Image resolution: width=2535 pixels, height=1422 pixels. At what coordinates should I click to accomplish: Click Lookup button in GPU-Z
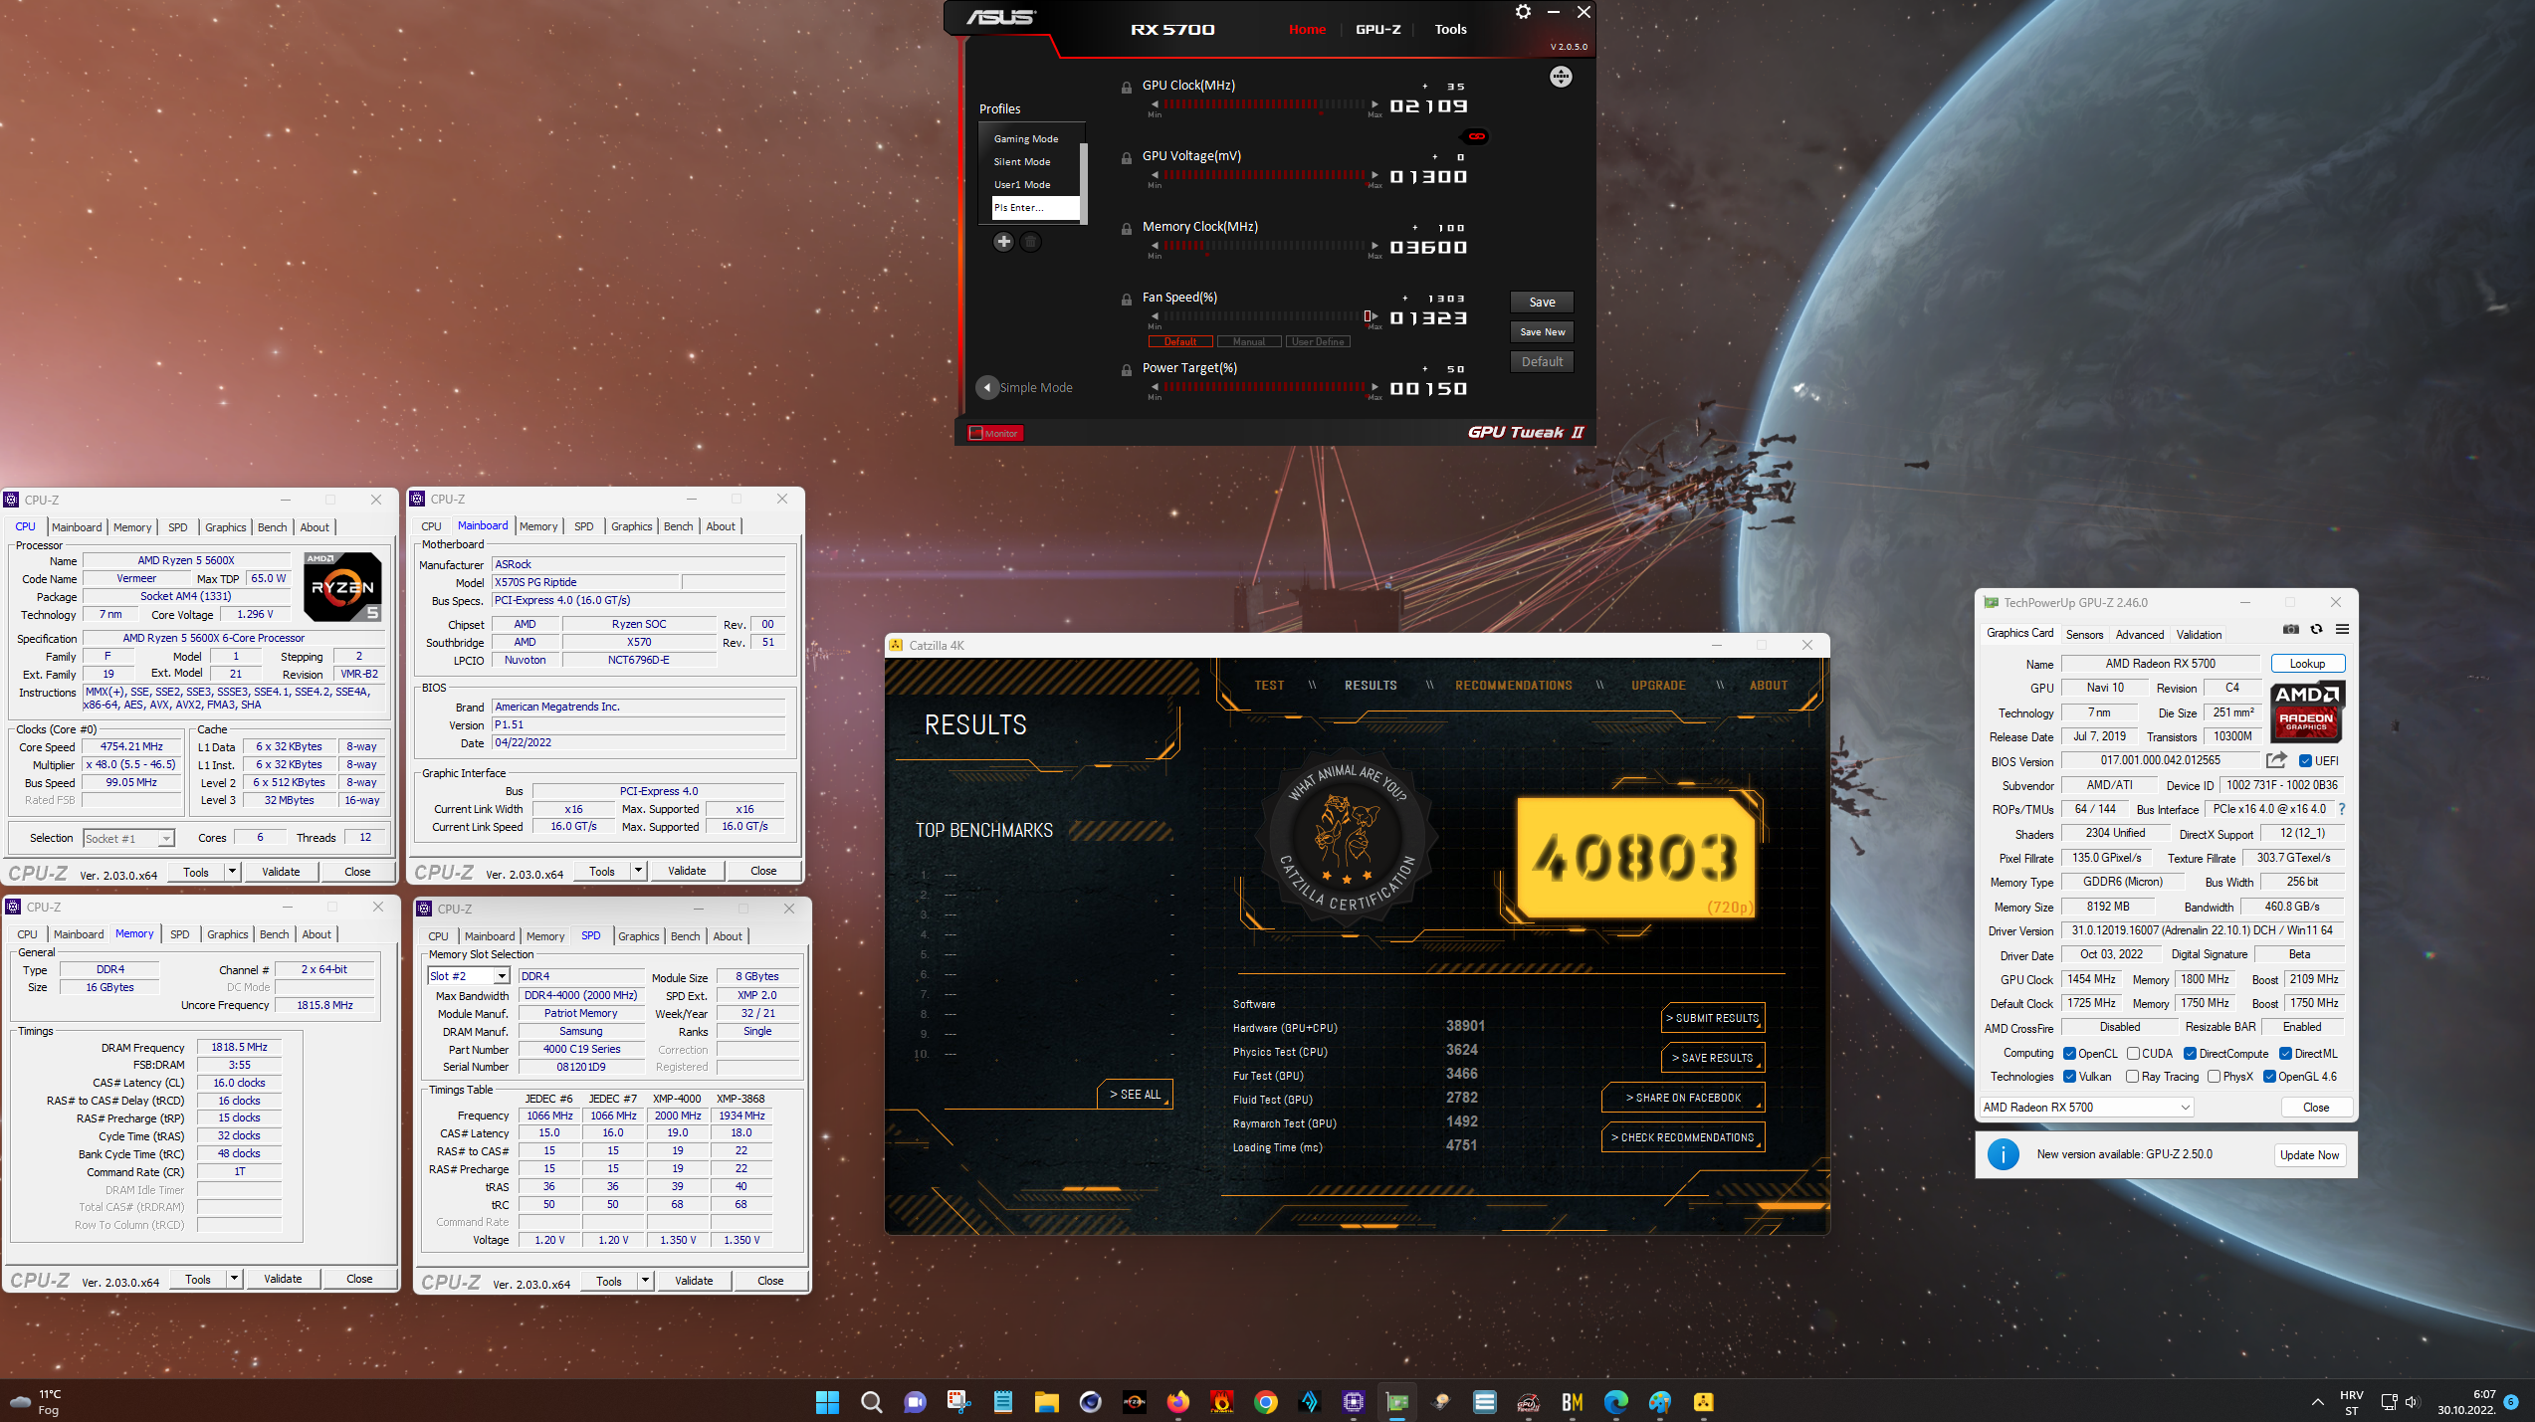[2307, 664]
